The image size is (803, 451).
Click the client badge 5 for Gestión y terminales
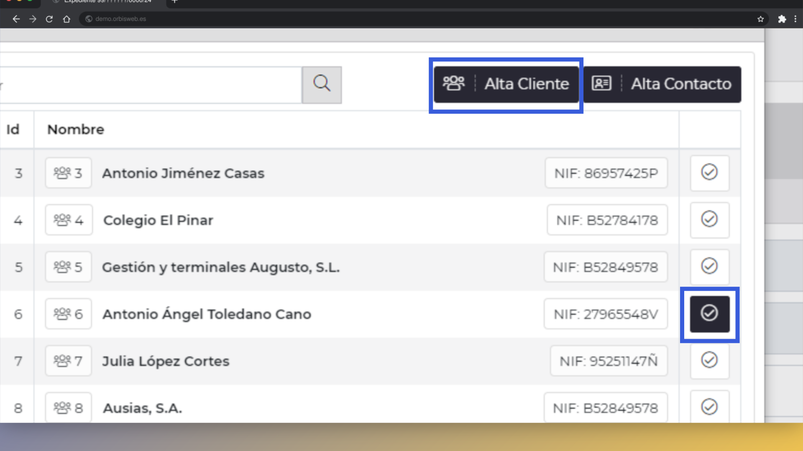pyautogui.click(x=68, y=267)
